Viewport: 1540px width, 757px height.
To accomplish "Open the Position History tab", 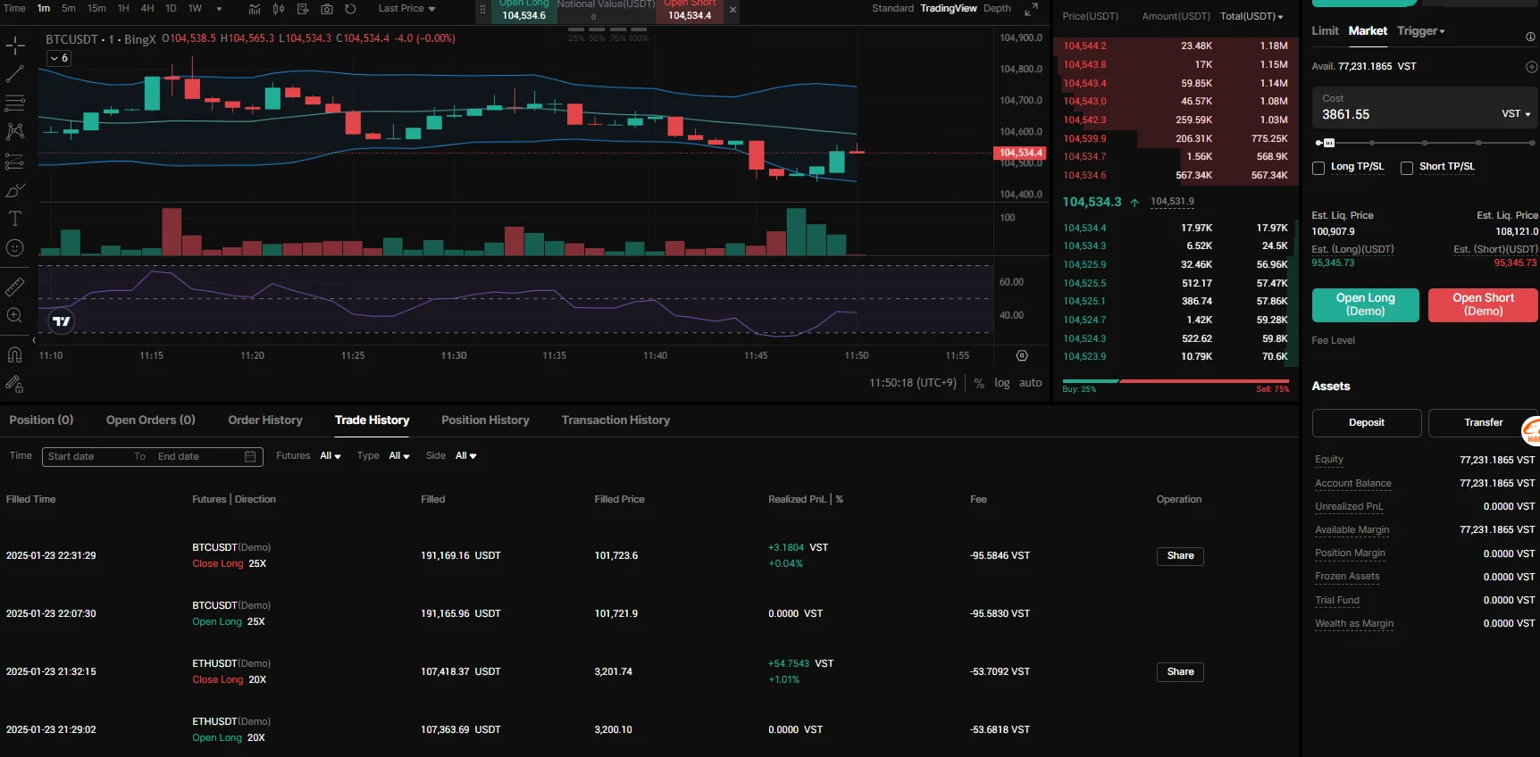I will pos(485,420).
